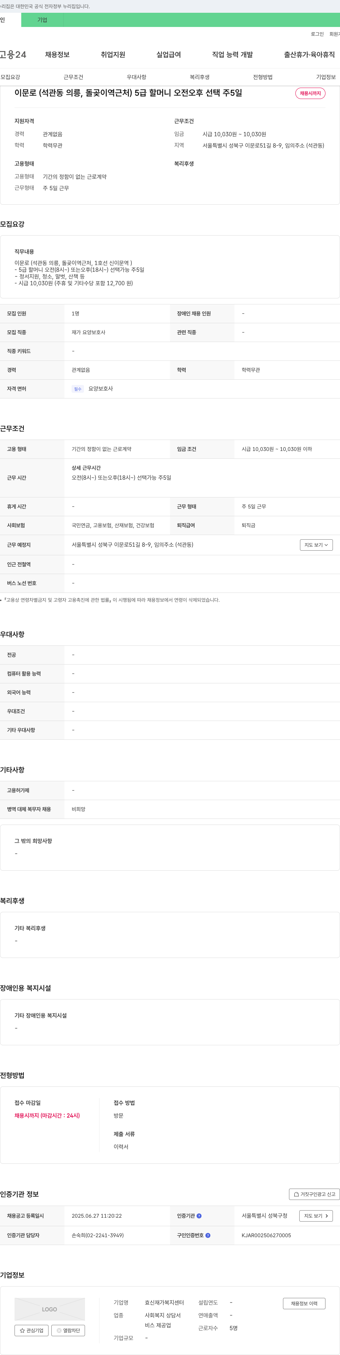Click 이력서 under 제출 서류
This screenshot has width=340, height=1355.
(x=121, y=1147)
